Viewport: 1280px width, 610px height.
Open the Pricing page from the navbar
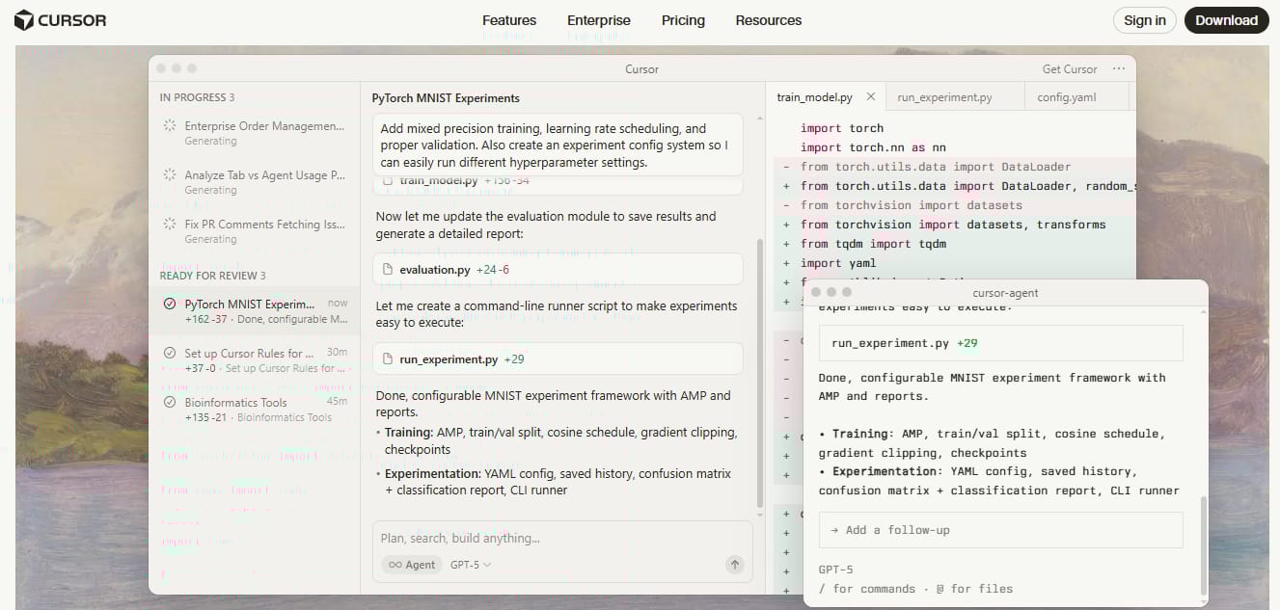pyautogui.click(x=683, y=20)
